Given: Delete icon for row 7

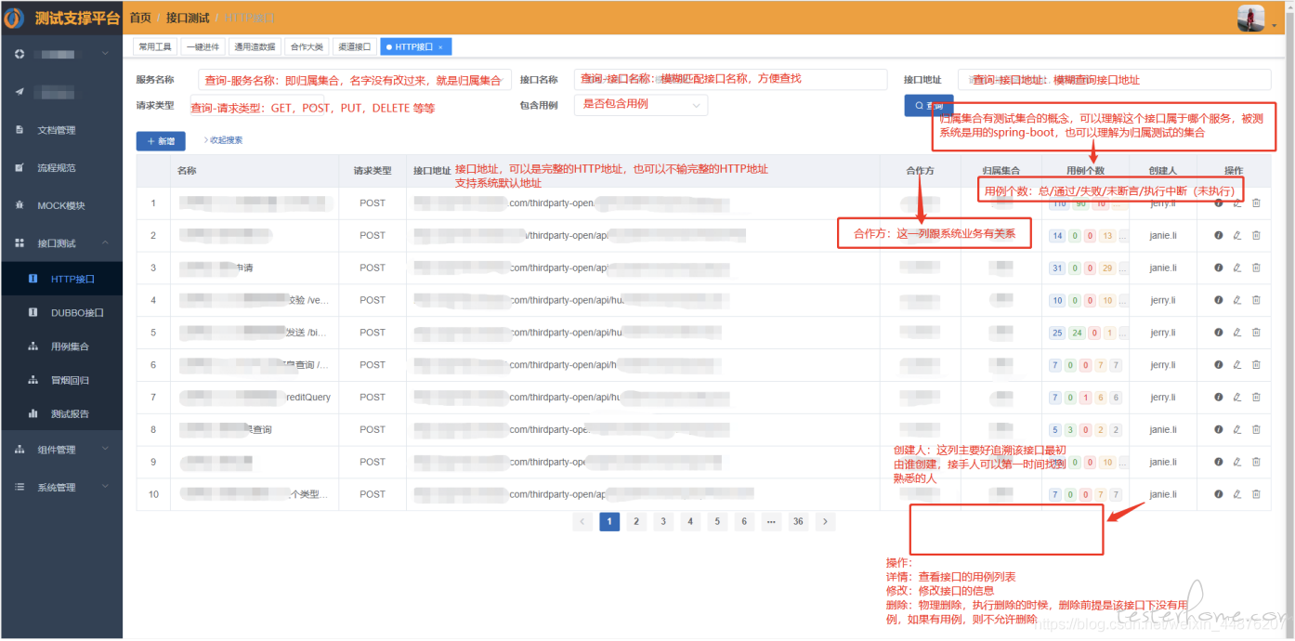Looking at the screenshot, I should (x=1256, y=397).
